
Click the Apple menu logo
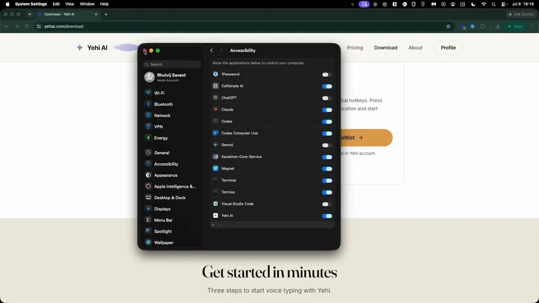(7, 4)
